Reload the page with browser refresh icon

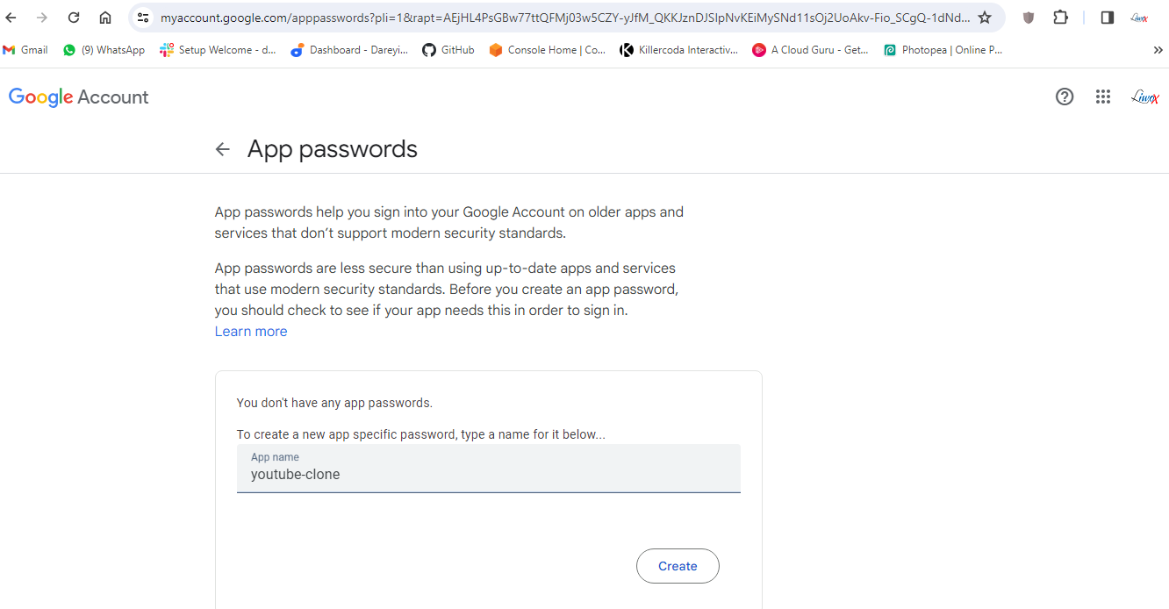tap(74, 18)
